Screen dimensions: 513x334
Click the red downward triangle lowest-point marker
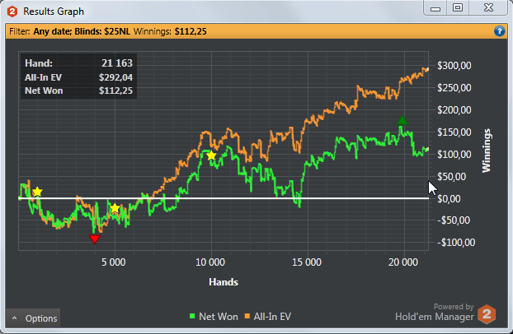pos(95,239)
